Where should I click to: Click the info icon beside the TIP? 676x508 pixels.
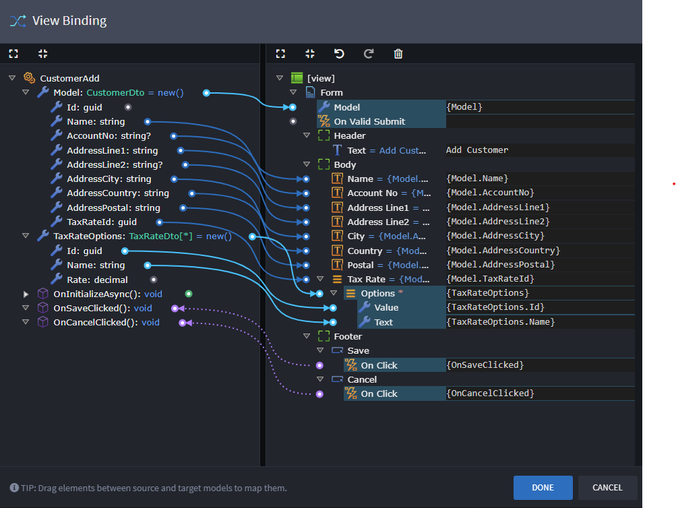click(x=14, y=487)
